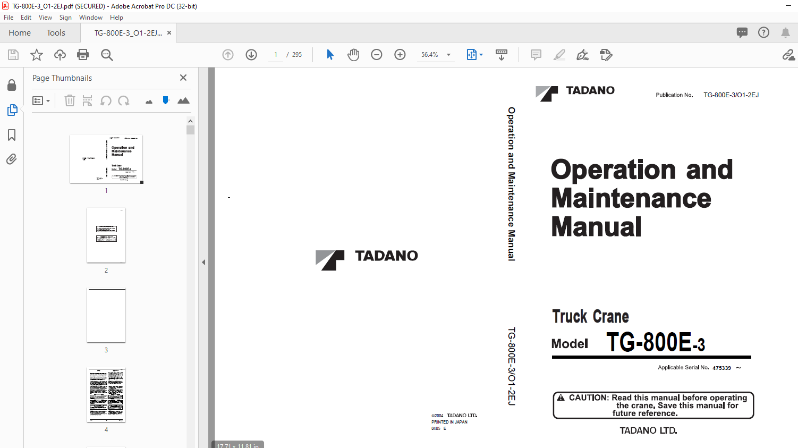This screenshot has height=448, width=798.
Task: Switch to the Tools tab
Action: [56, 33]
